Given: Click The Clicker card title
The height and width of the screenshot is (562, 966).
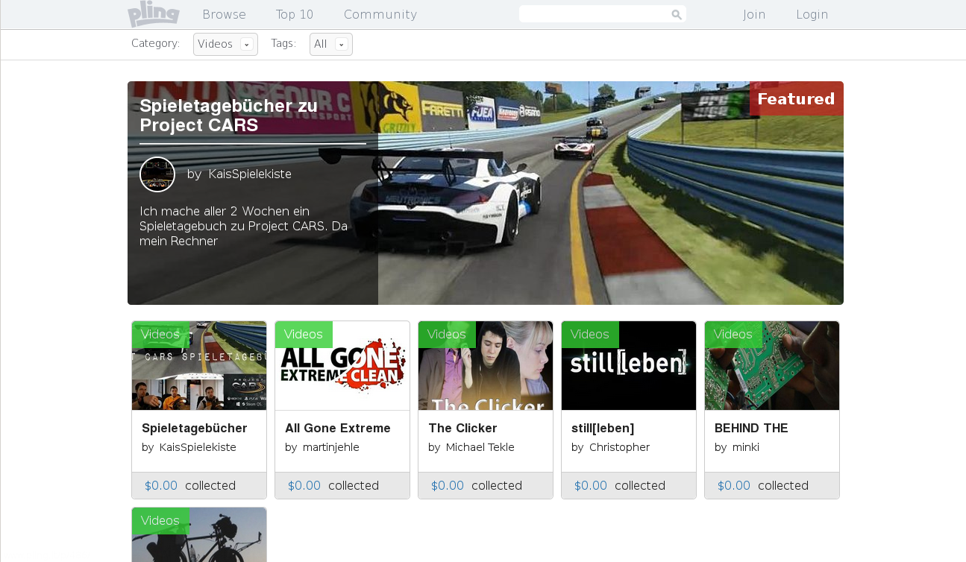Looking at the screenshot, I should (462, 429).
